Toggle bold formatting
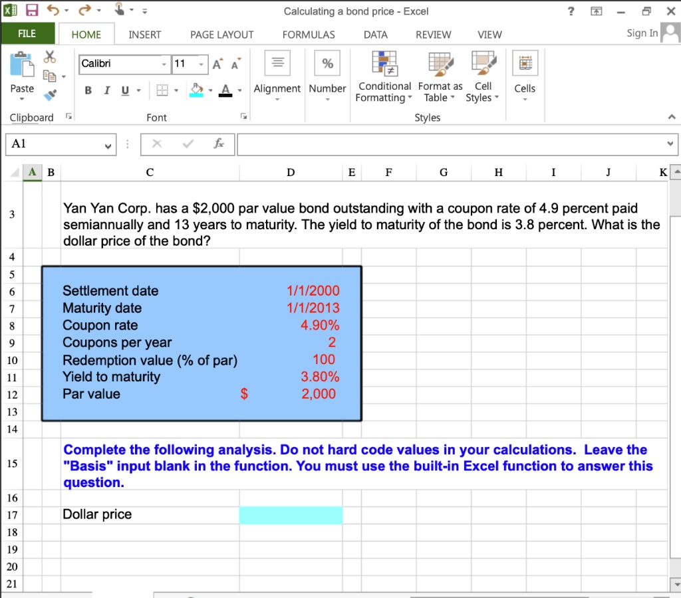The width and height of the screenshot is (681, 598). (88, 90)
